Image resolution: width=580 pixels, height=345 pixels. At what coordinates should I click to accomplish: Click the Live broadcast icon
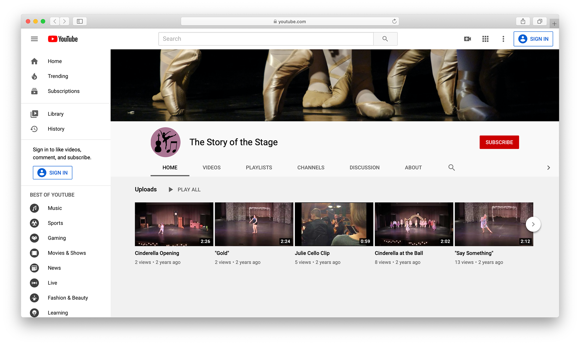click(34, 283)
